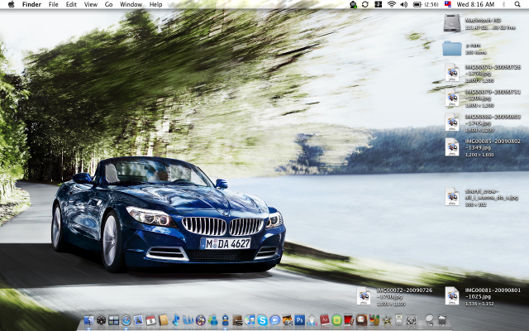Launch Photo Booth from the Dock
This screenshot has width=529, height=331.
coord(349,320)
